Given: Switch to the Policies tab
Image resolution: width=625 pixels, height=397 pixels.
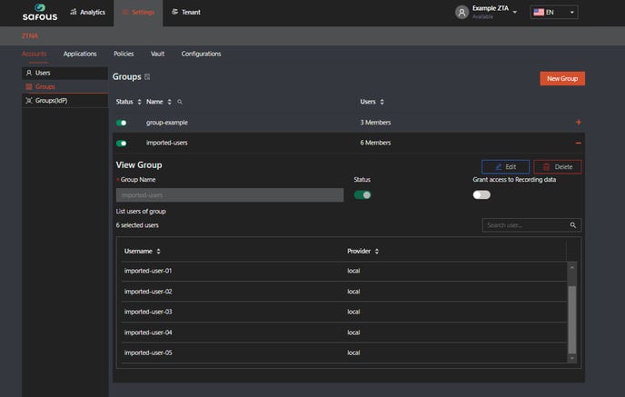Looking at the screenshot, I should click(x=124, y=54).
